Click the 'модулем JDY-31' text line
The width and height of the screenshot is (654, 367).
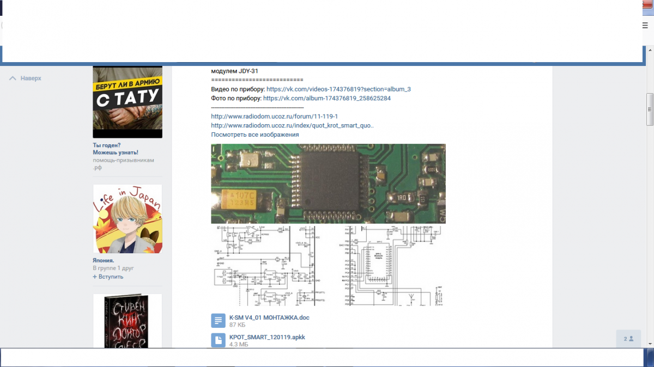(x=234, y=71)
